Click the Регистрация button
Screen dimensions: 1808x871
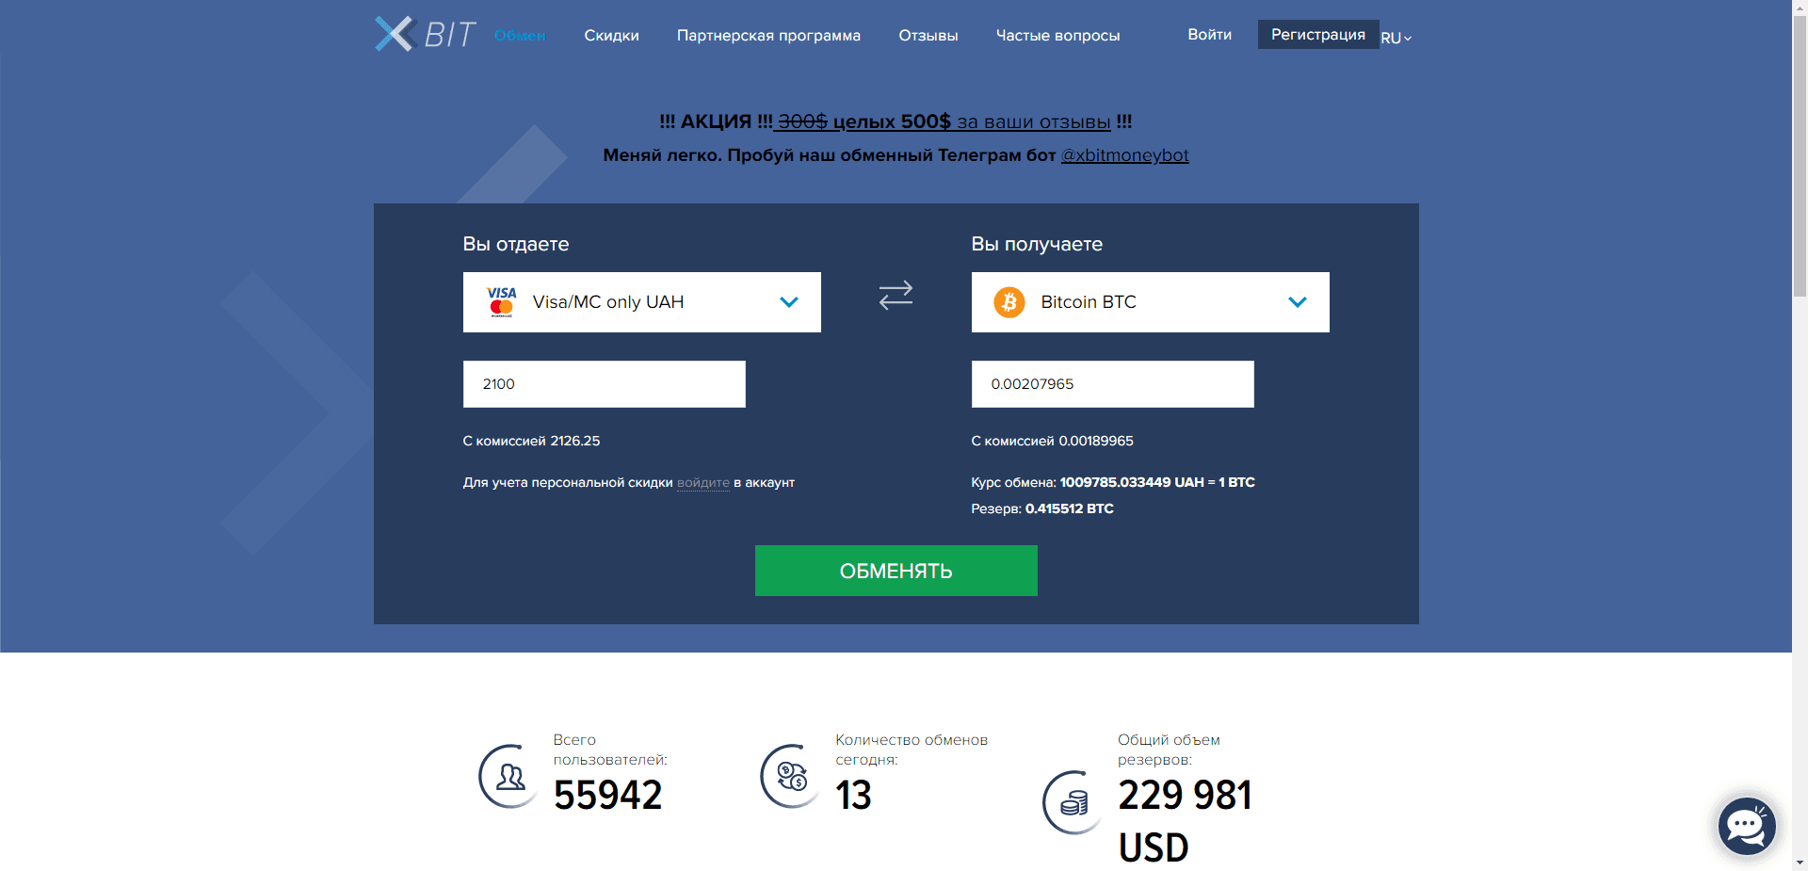[1318, 33]
